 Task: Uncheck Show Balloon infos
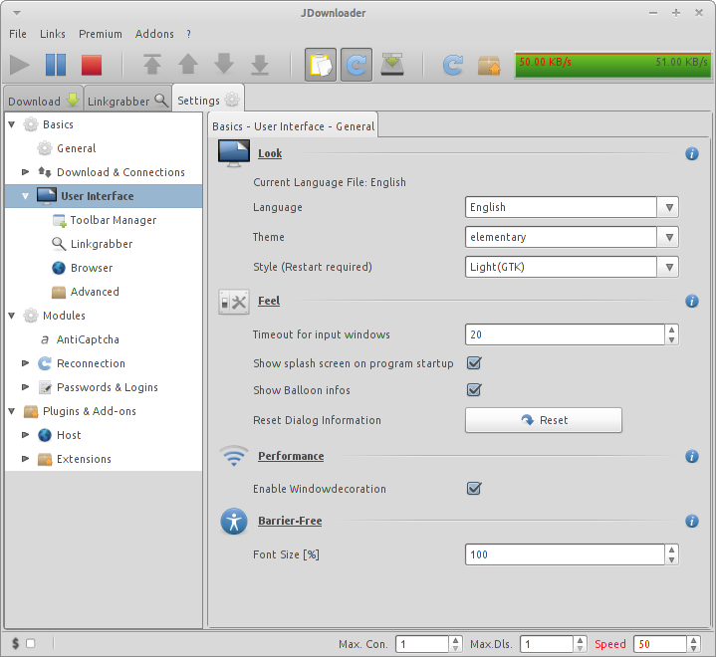point(474,390)
